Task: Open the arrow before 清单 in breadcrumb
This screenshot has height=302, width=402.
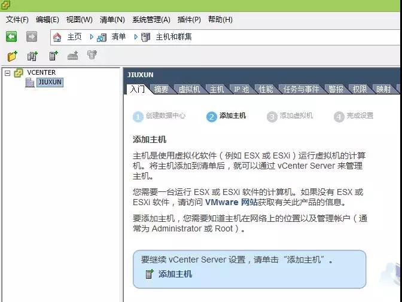Action: 92,37
